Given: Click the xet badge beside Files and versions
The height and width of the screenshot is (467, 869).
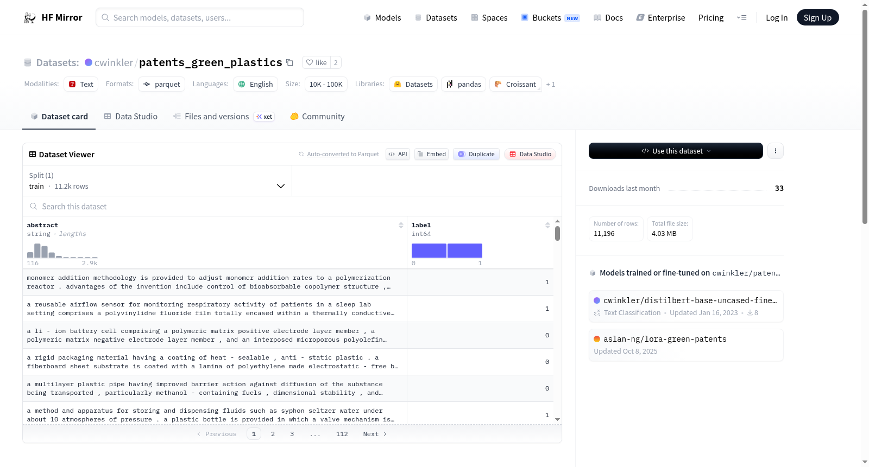Looking at the screenshot, I should 265,117.
